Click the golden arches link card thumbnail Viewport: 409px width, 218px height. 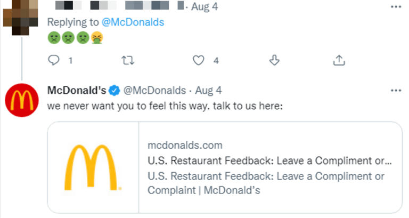point(93,167)
